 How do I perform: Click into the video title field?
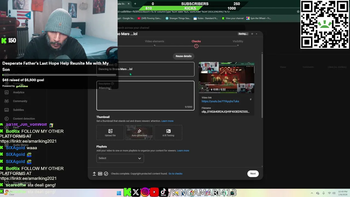click(145, 69)
